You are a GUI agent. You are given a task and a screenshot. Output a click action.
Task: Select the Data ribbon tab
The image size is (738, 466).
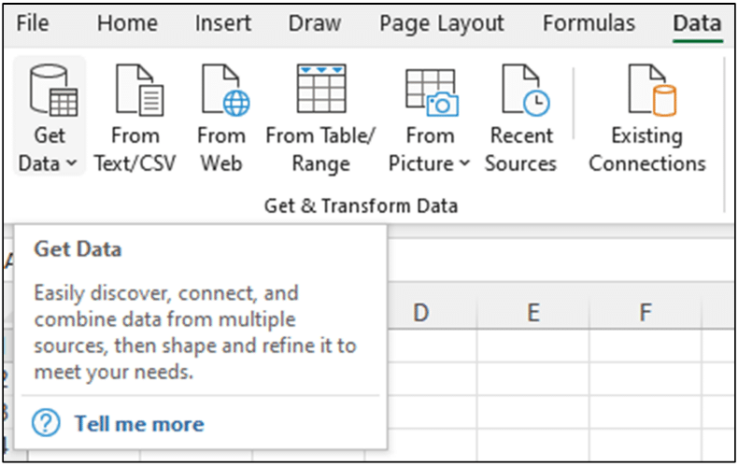pos(697,23)
